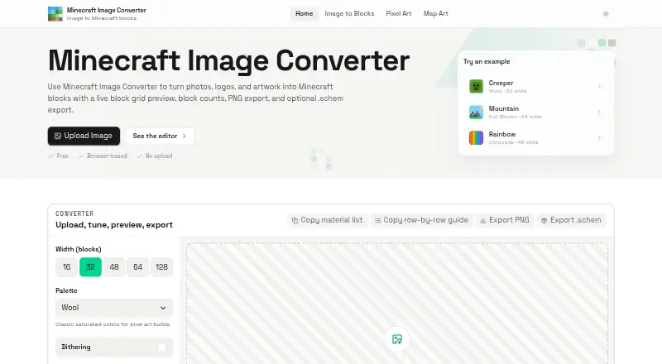Click the striped image drop zone

point(397,303)
